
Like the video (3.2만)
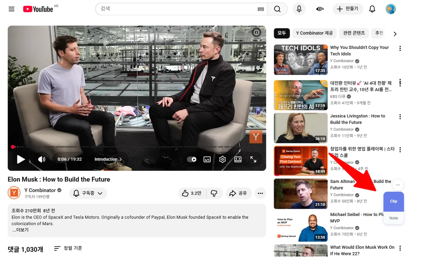tap(192, 193)
